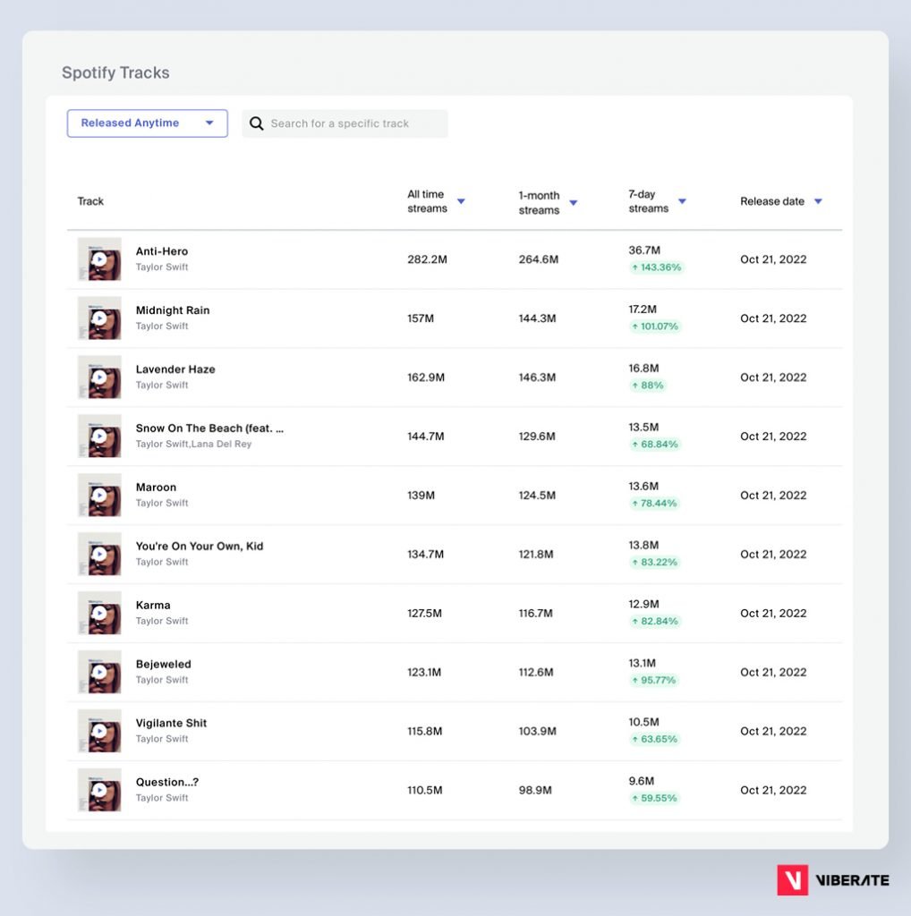Select the 68.84% growth badge
Viewport: 911px width, 916px height.
click(x=655, y=445)
